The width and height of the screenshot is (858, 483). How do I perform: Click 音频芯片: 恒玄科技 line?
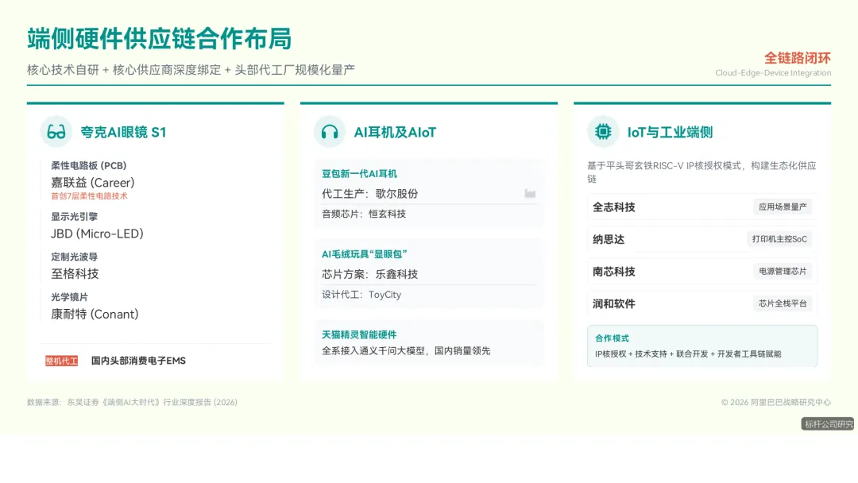click(x=364, y=214)
